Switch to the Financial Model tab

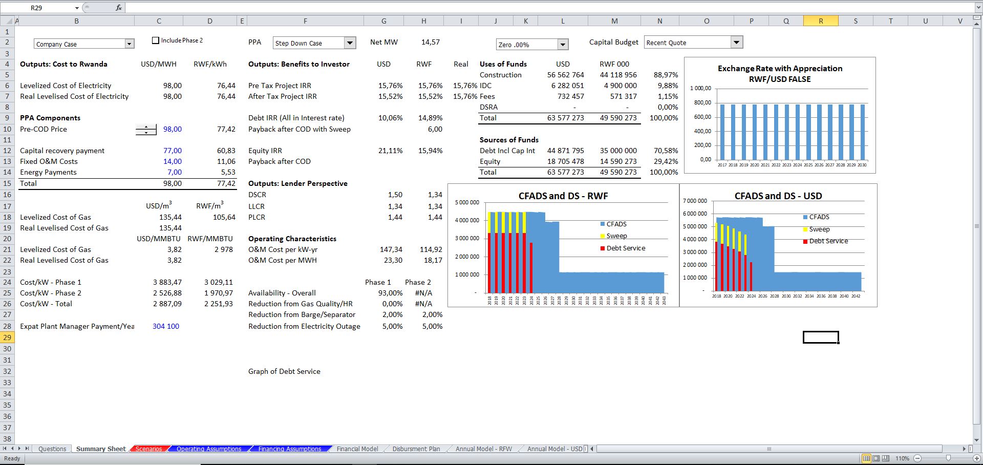click(x=357, y=449)
